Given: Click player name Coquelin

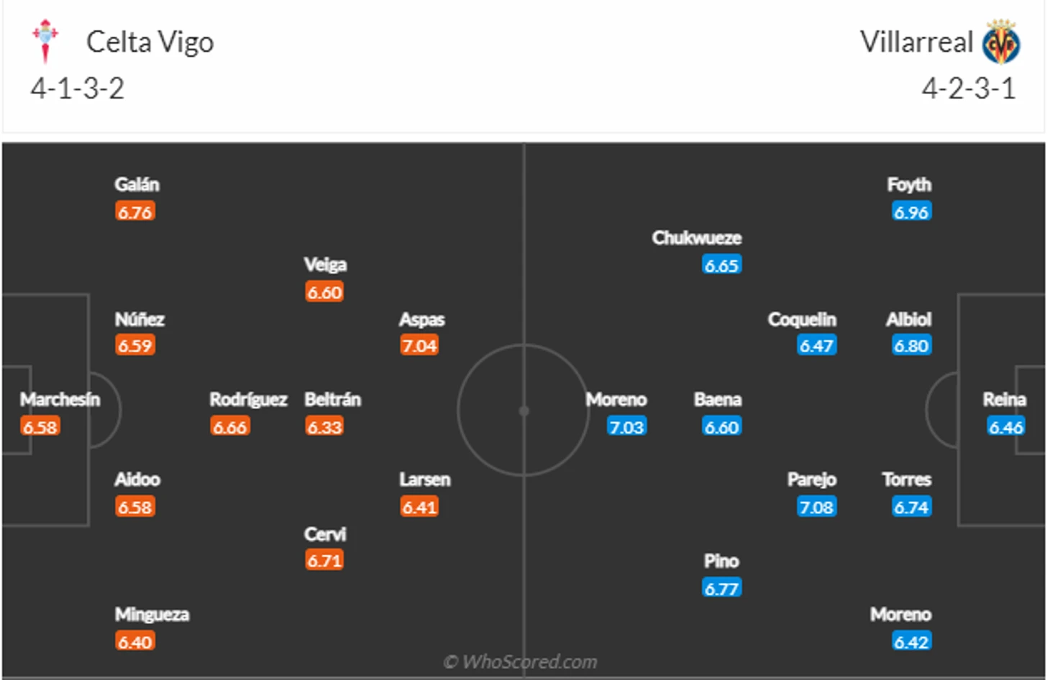Looking at the screenshot, I should (x=802, y=319).
